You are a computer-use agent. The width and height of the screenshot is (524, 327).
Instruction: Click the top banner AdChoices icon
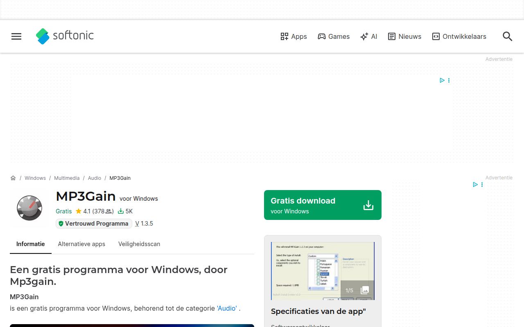coord(442,80)
